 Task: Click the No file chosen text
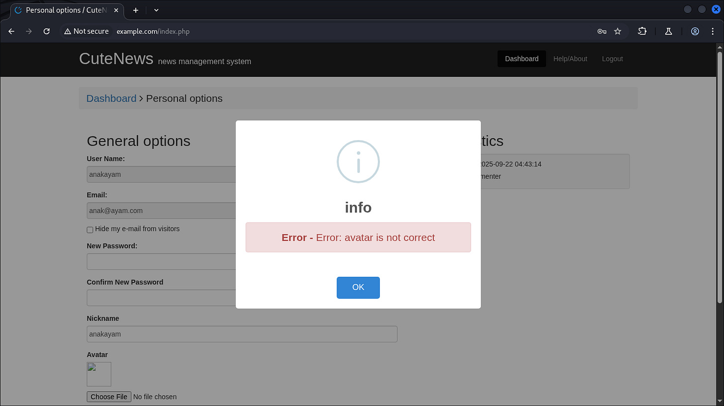[155, 397]
